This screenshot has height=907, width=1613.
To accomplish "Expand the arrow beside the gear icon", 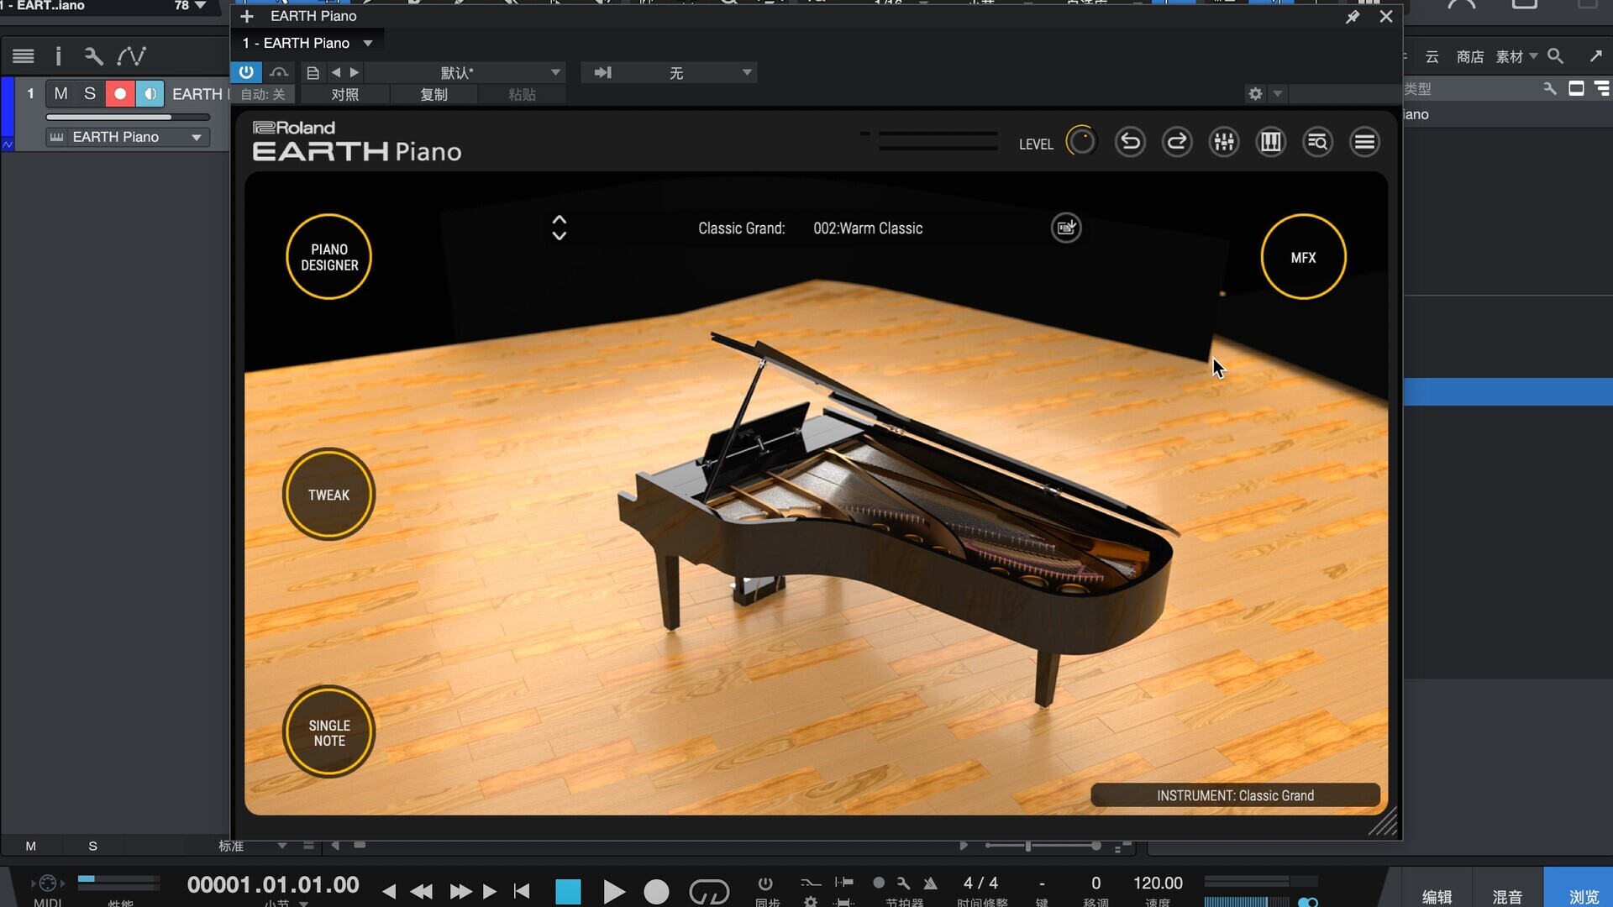I will coord(1277,94).
